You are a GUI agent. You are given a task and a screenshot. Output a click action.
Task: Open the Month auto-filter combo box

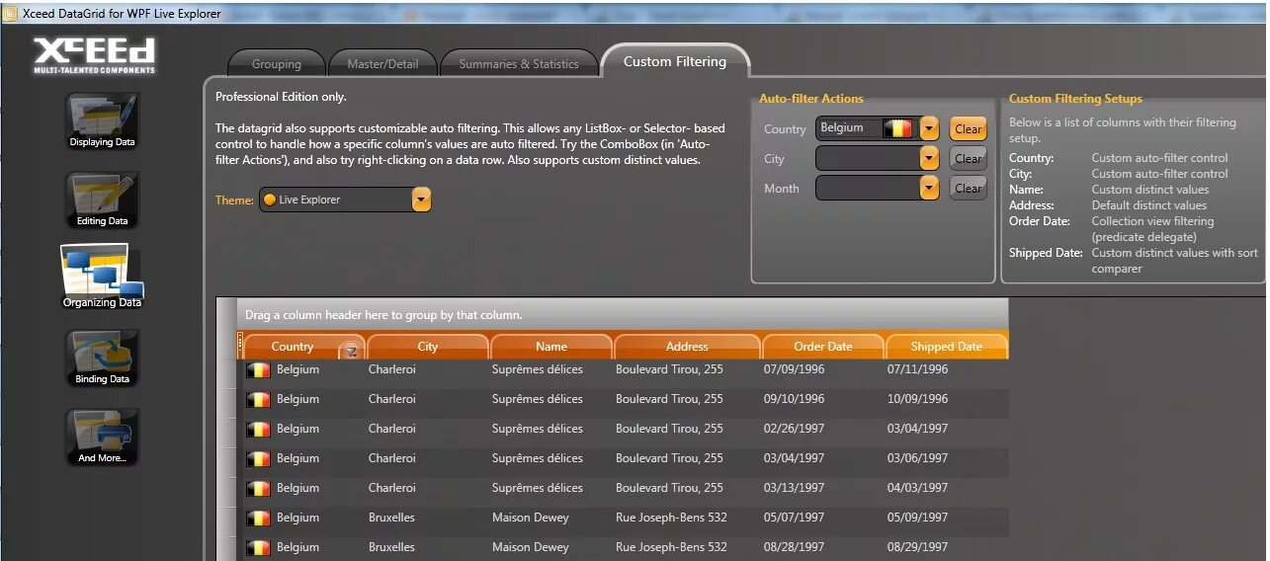(x=929, y=188)
